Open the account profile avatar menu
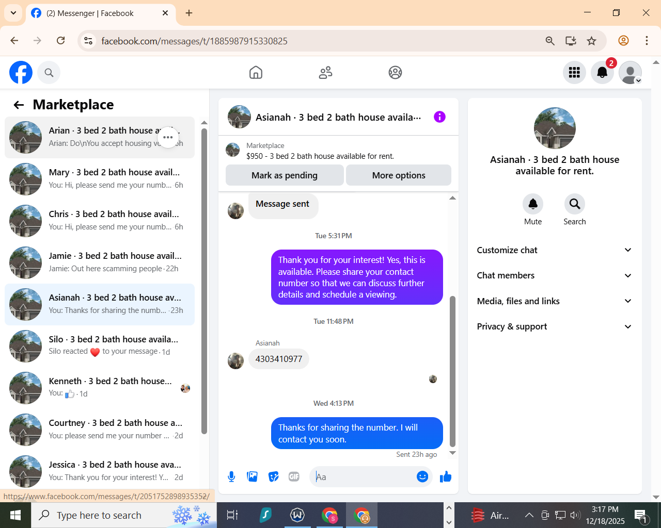 coord(630,73)
